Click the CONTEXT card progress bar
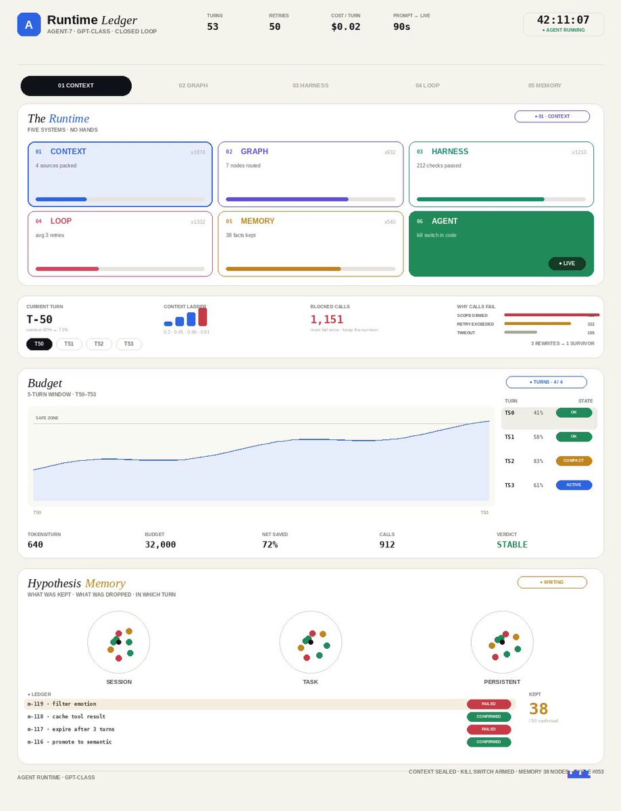Screen dimensions: 621x811 coord(120,199)
